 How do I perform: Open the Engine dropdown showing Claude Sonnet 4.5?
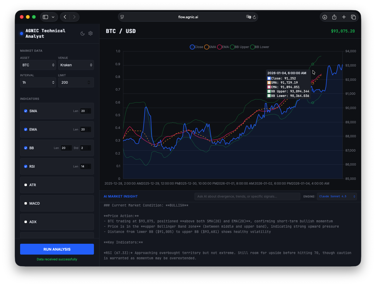click(x=337, y=196)
